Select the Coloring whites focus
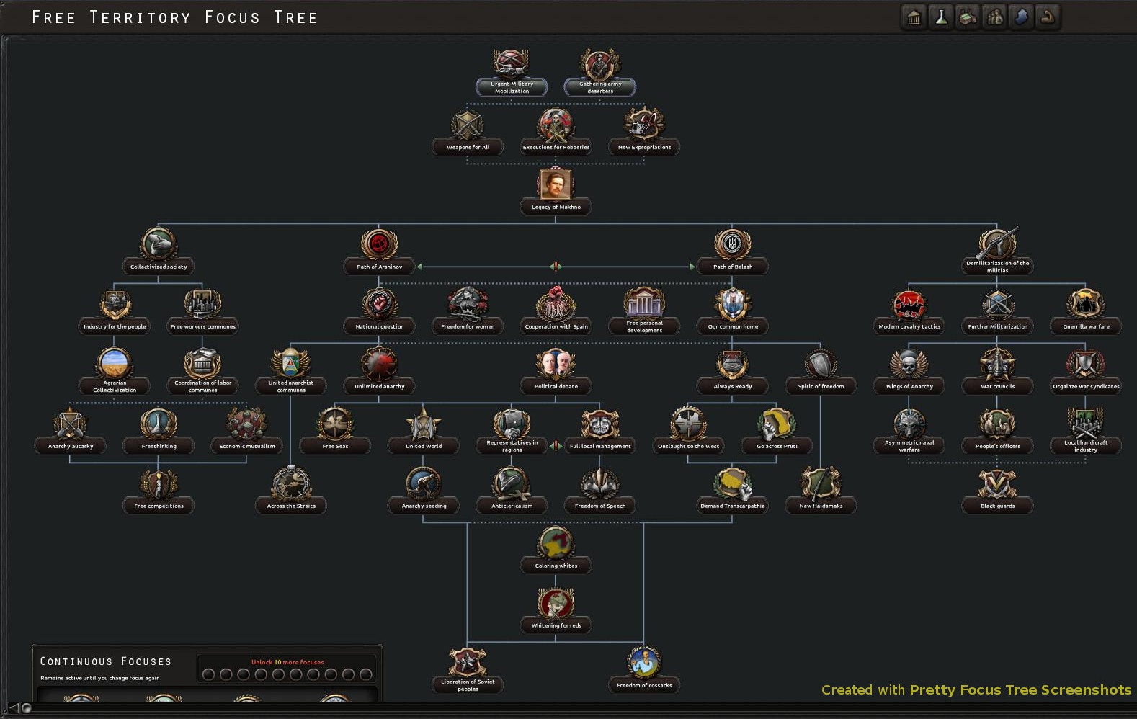Screen dimensions: 1137x719 point(556,550)
